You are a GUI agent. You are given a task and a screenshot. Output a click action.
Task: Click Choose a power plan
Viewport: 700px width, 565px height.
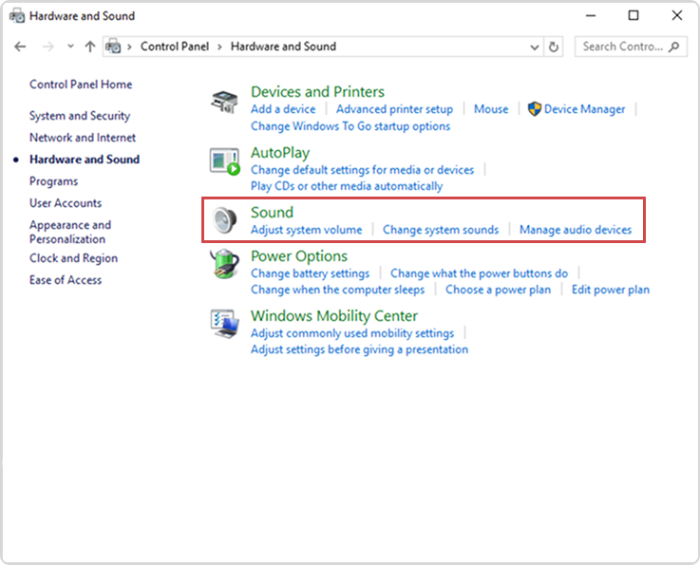click(x=499, y=290)
